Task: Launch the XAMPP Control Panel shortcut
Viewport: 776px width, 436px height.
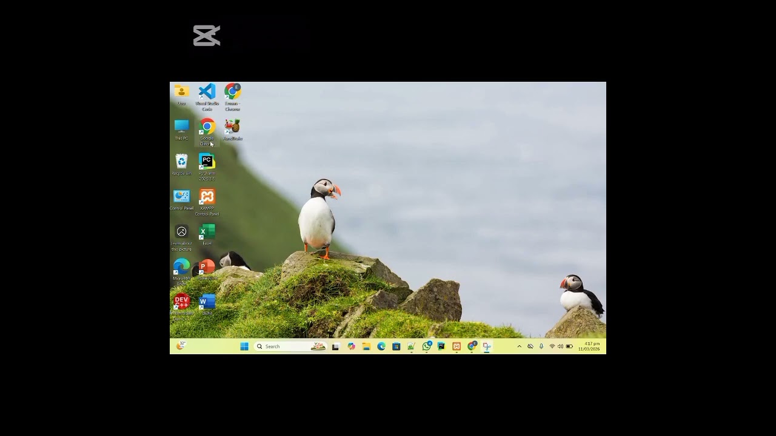Action: (x=207, y=202)
